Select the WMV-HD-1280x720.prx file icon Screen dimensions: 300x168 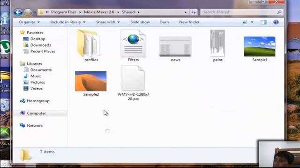coord(133,78)
